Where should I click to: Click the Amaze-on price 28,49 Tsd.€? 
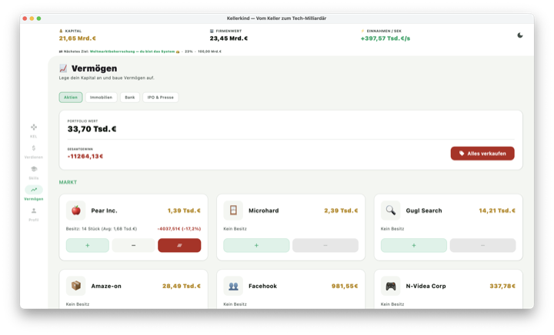(182, 286)
